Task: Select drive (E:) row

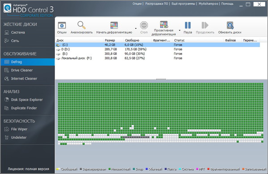Action: click(158, 54)
